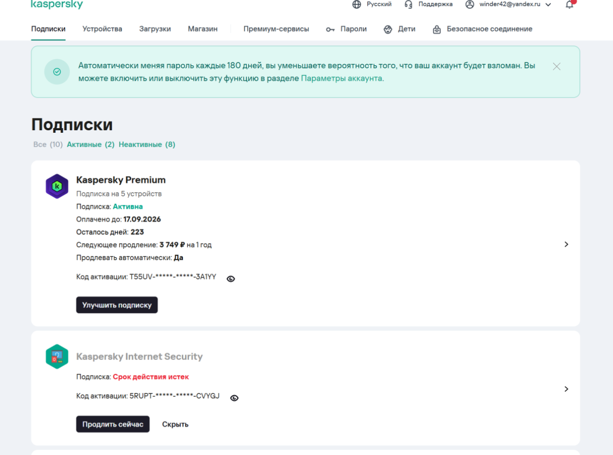Open the notifications bell
613x455 pixels.
click(x=570, y=5)
